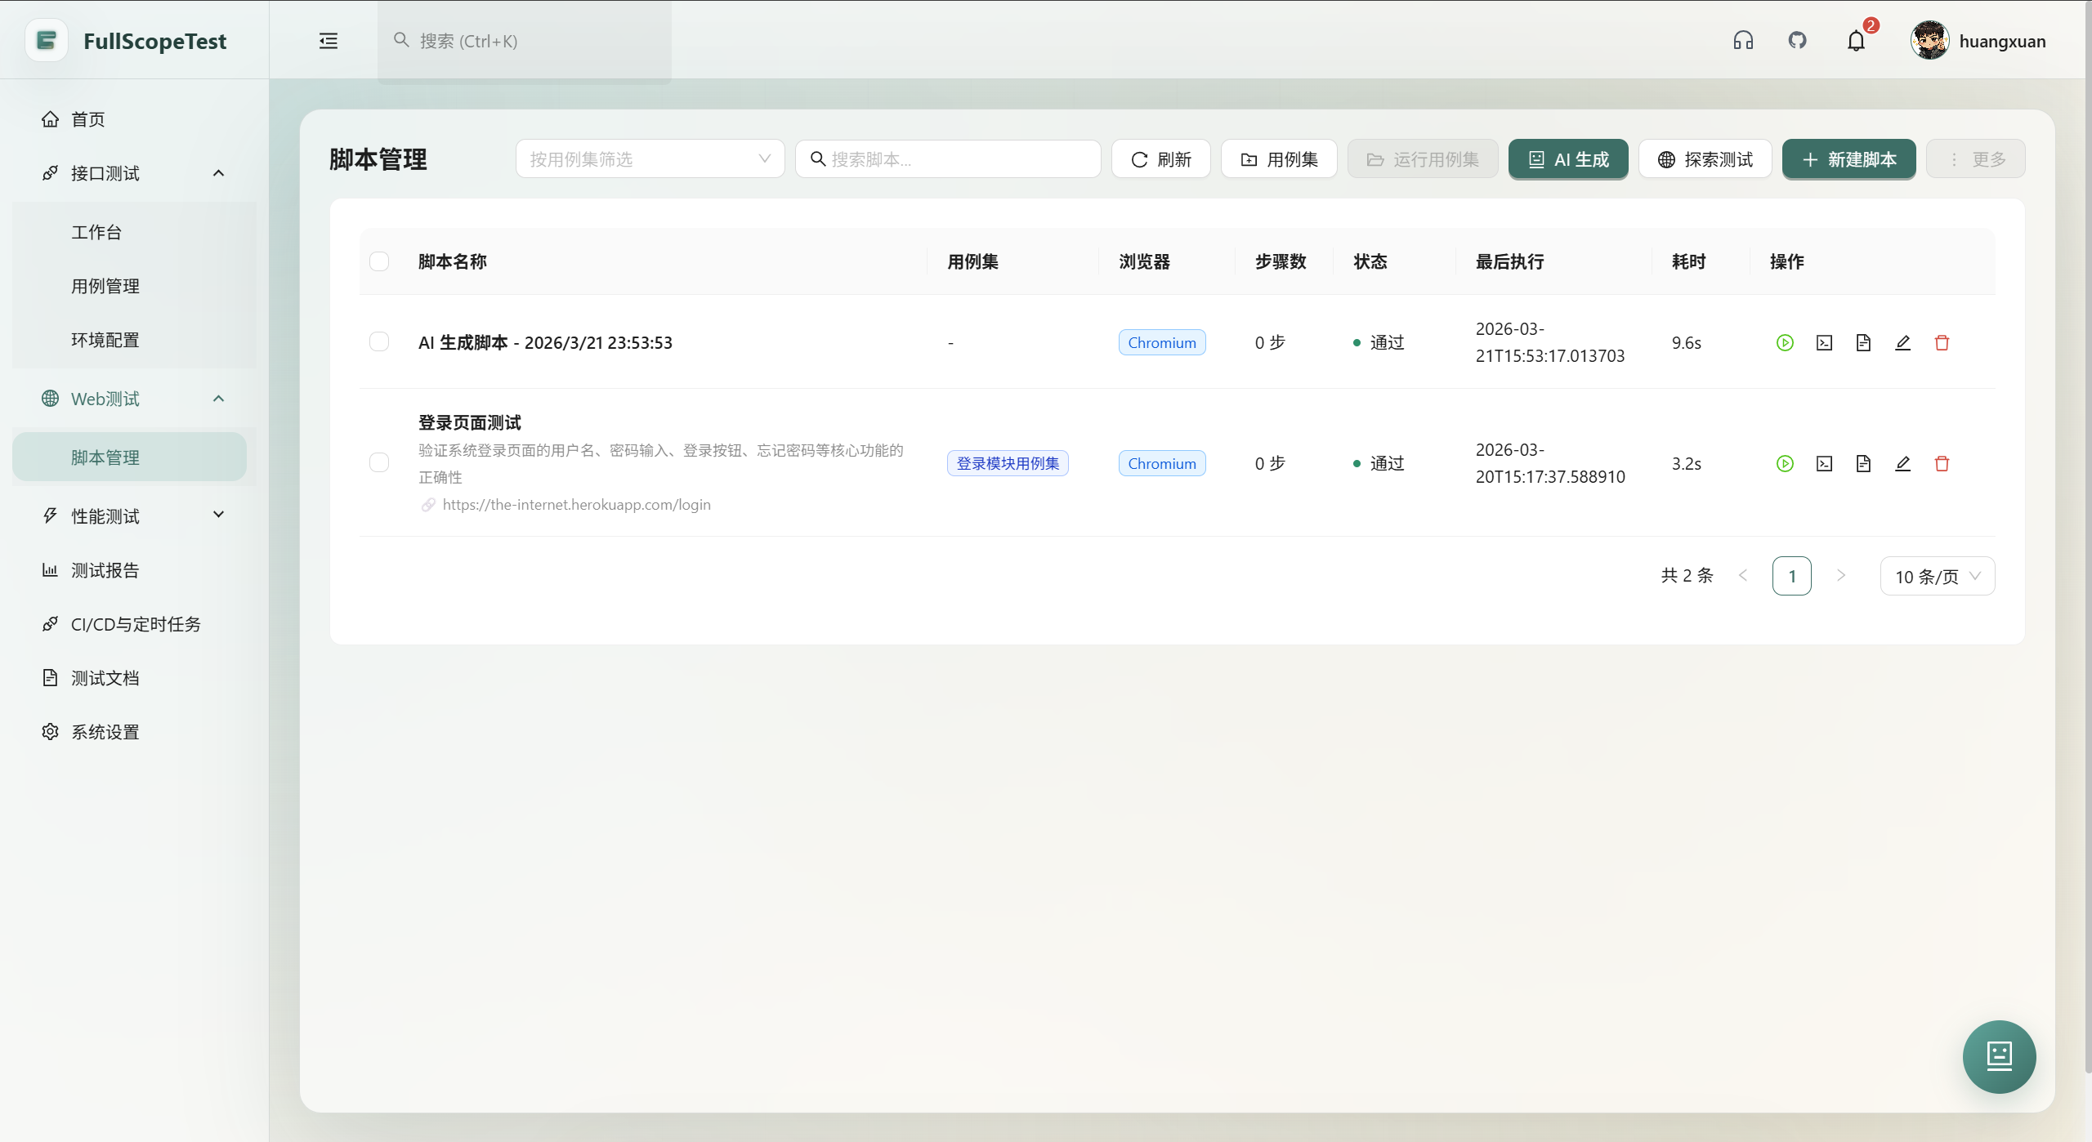2092x1142 pixels.
Task: Click the 3.2s duration cell
Action: pos(1687,463)
